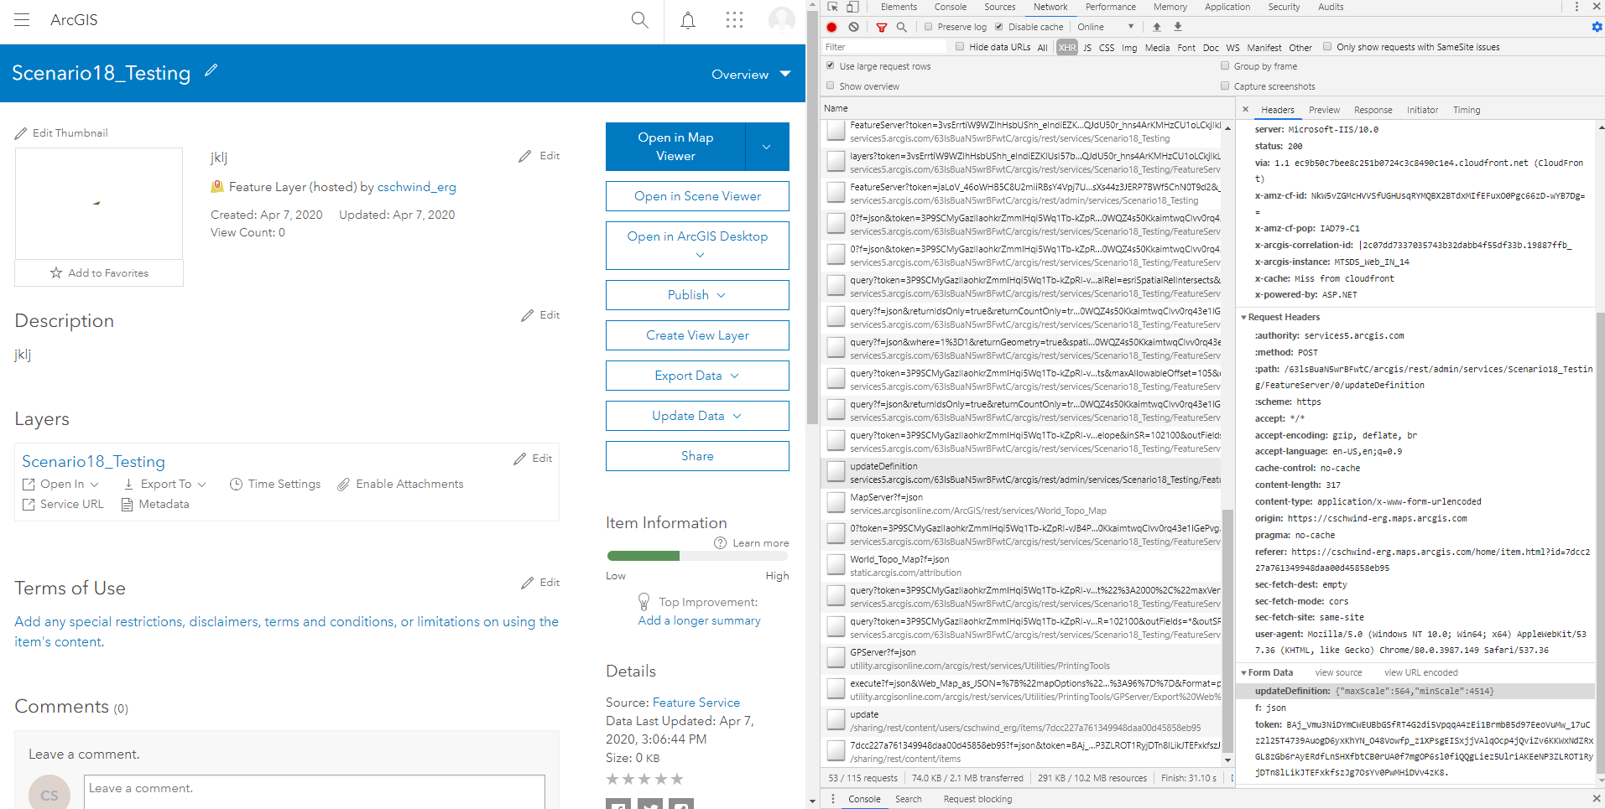
Task: Uncheck Use large request rows
Action: [x=831, y=65]
